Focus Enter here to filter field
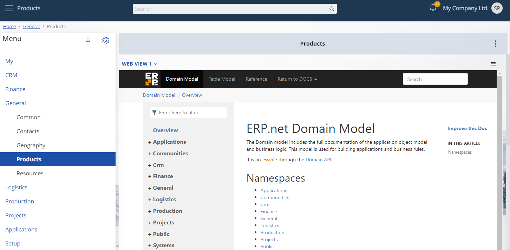The width and height of the screenshot is (510, 250). coord(189,113)
